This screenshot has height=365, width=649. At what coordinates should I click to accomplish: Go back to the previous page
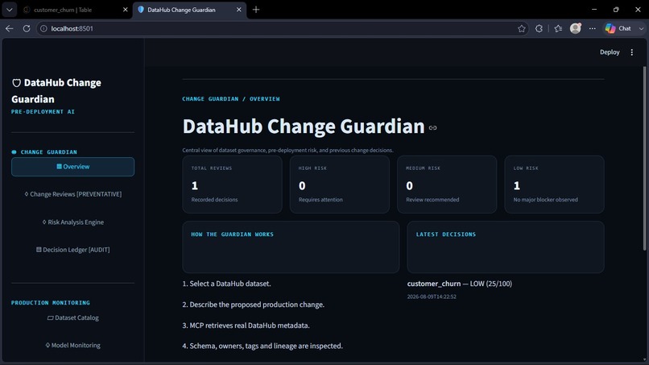tap(10, 28)
